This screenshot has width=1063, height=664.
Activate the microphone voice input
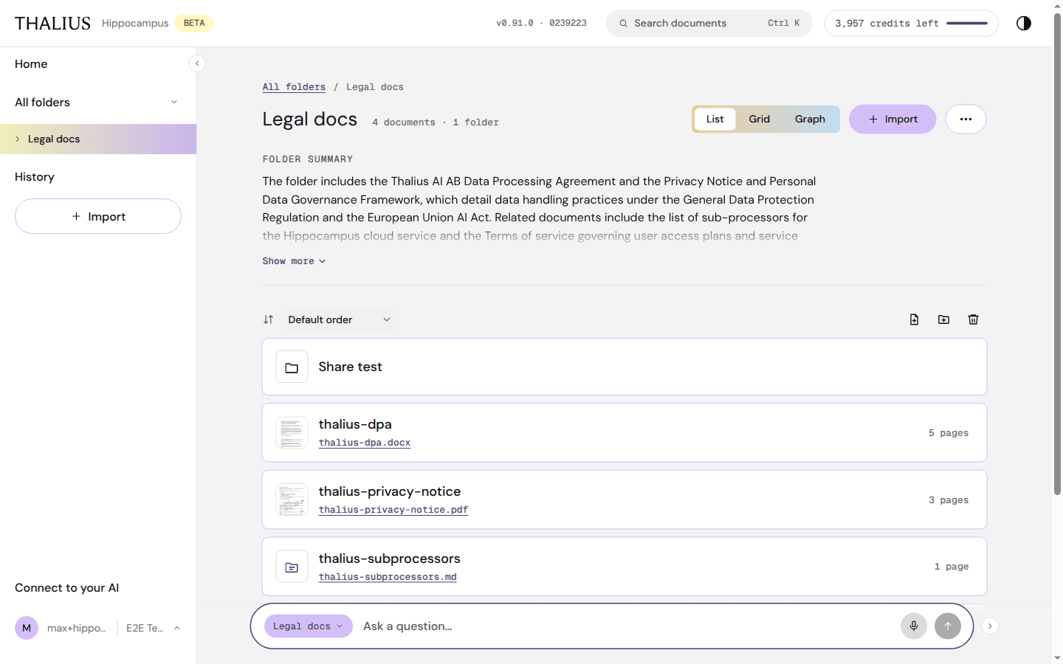point(914,626)
